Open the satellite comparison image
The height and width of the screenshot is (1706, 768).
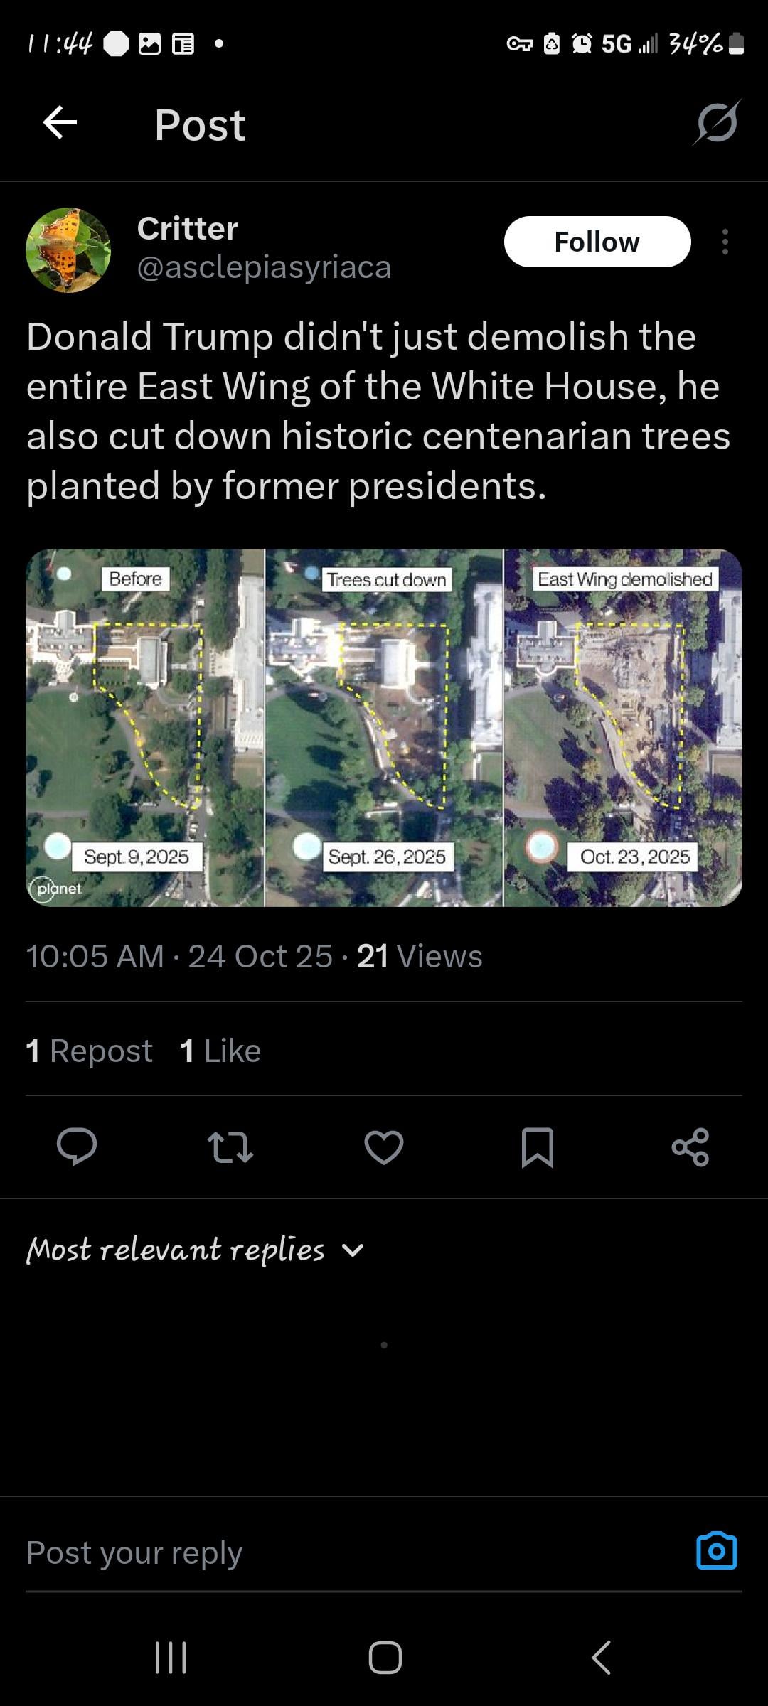384,727
